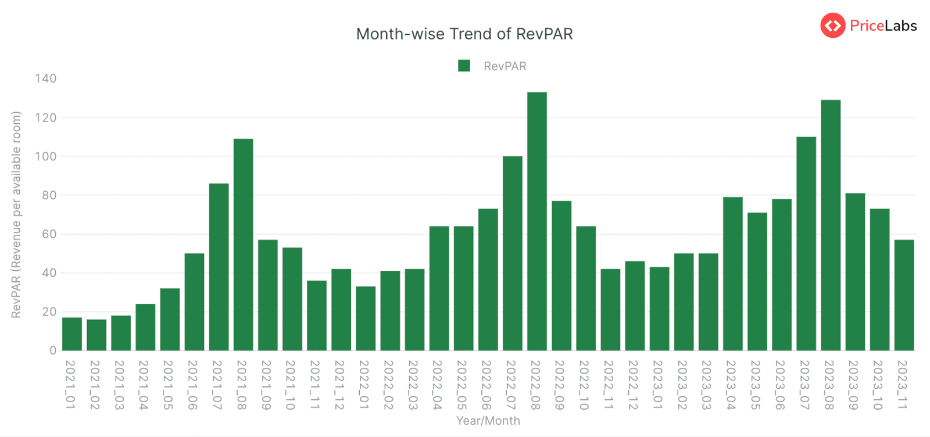
Task: Click the 2022_08 peak bar
Action: (537, 221)
